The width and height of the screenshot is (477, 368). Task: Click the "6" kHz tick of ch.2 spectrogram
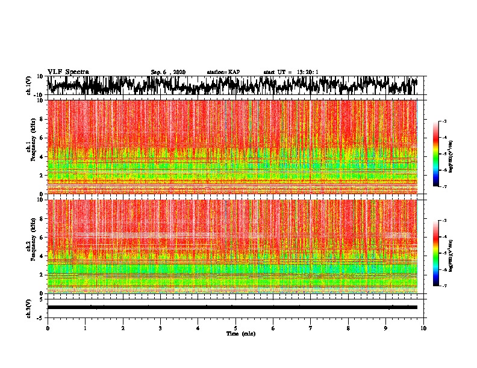click(42, 238)
